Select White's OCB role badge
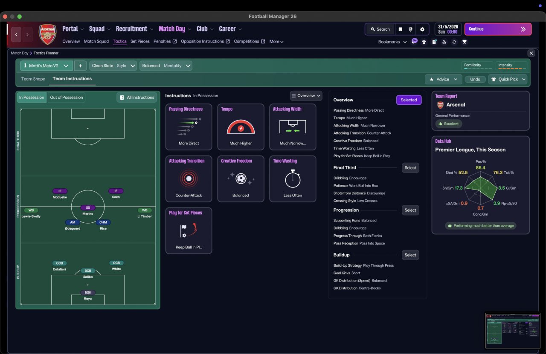This screenshot has height=354, width=546. (x=116, y=263)
